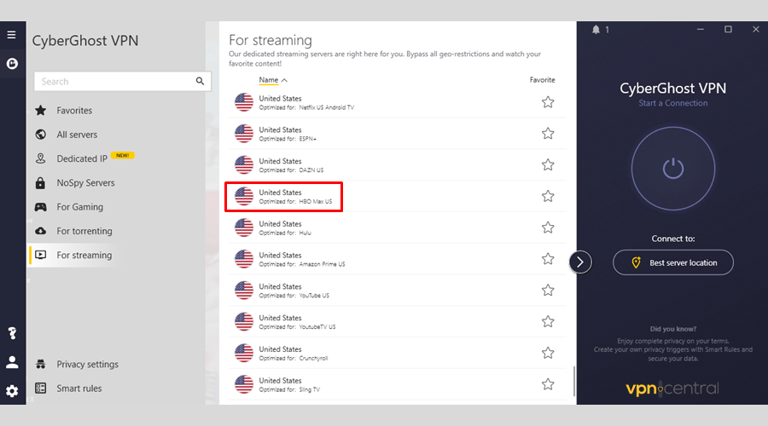The height and width of the screenshot is (426, 768).
Task: Open the user account icon
Action: click(12, 362)
